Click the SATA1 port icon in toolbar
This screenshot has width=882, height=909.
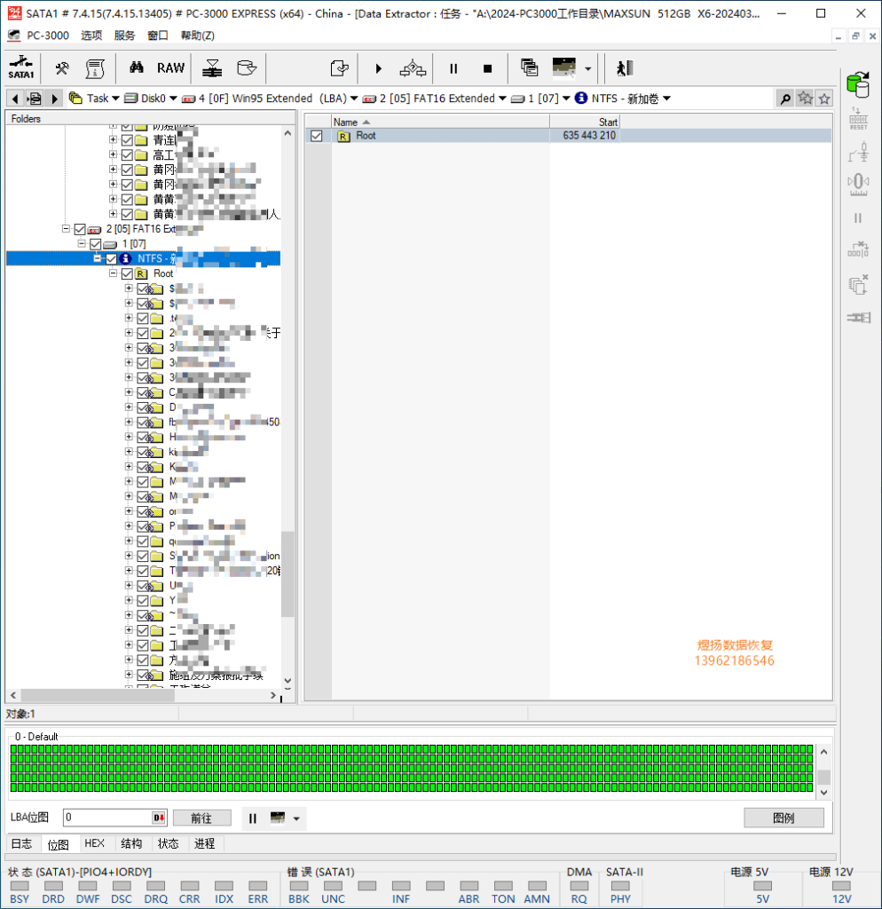(x=21, y=67)
